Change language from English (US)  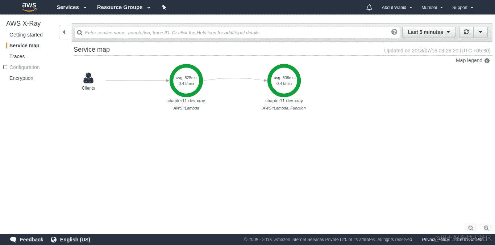point(75,240)
